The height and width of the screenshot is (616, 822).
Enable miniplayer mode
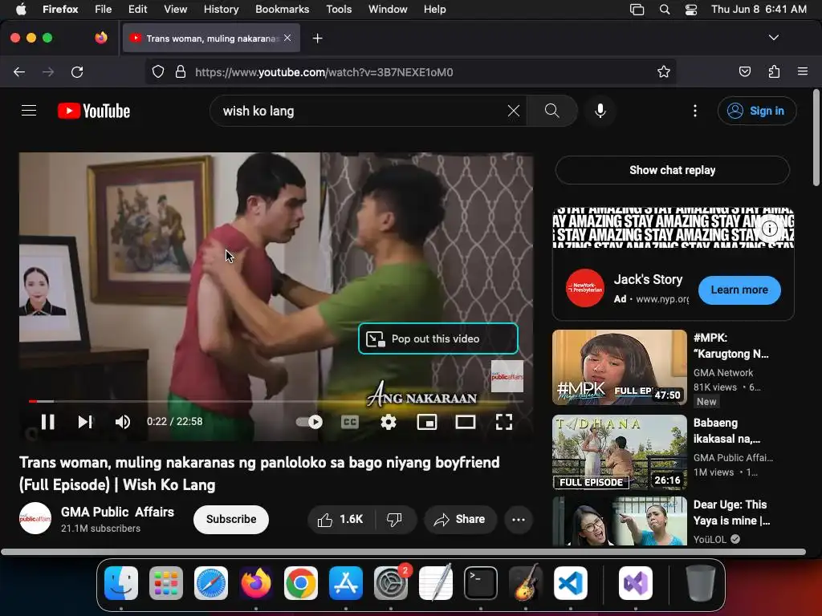[427, 422]
